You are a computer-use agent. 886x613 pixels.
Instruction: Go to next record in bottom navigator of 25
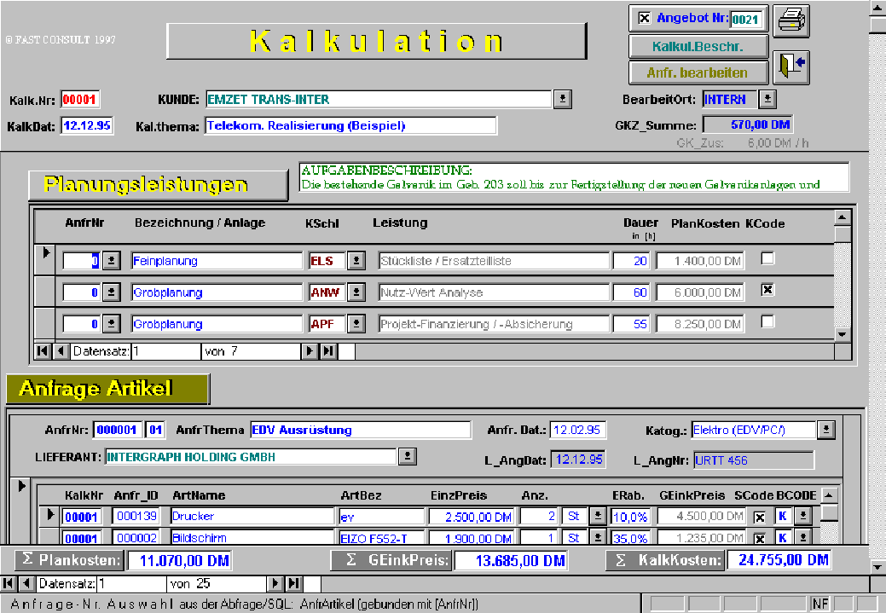click(x=275, y=583)
